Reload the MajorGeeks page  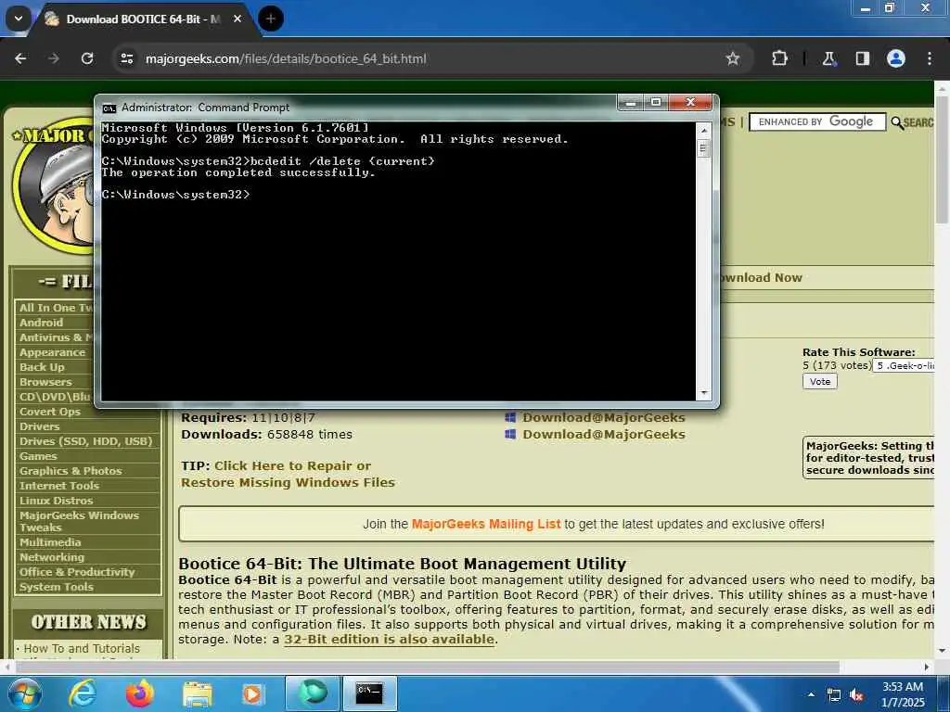(87, 58)
